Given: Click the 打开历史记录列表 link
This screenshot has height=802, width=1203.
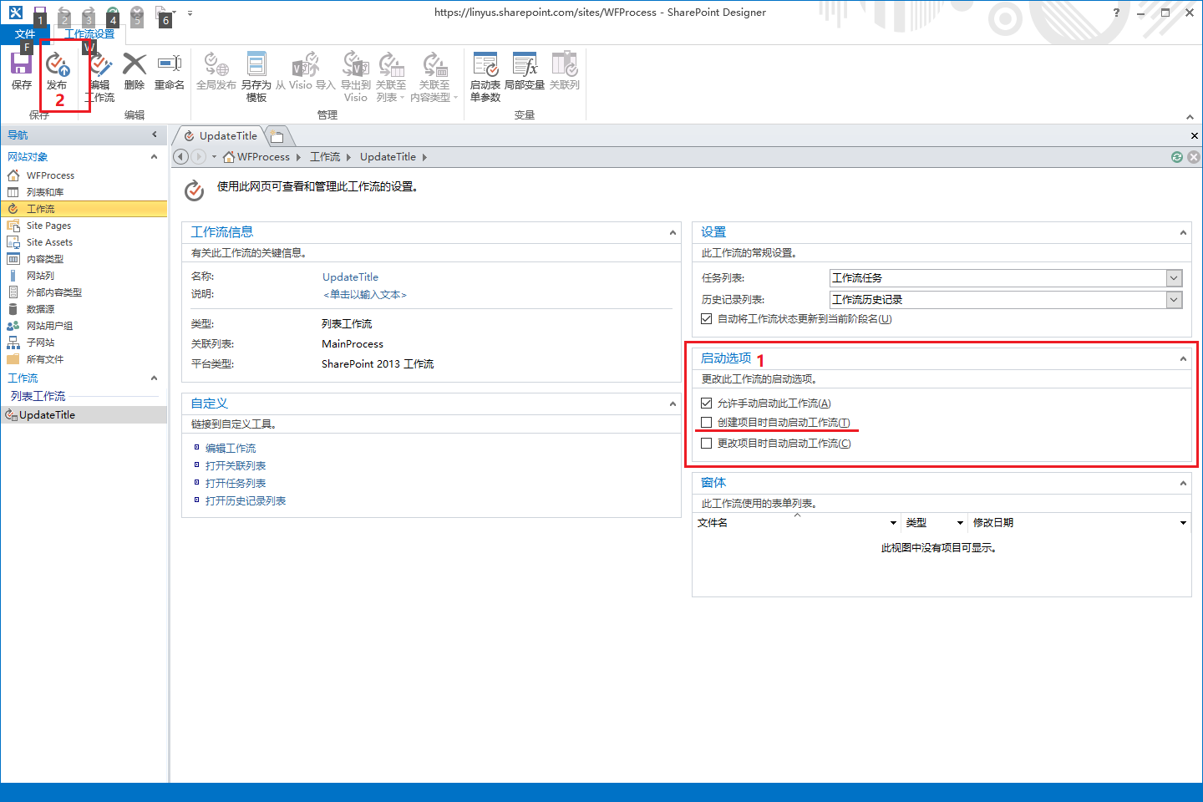Looking at the screenshot, I should coord(246,501).
